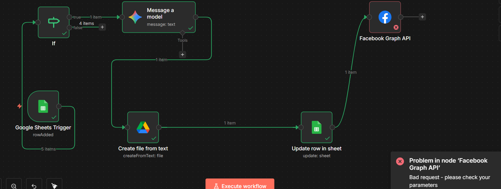Image resolution: width=501 pixels, height=189 pixels.
Task: Click the 'Google Sheets Trigger' label
Action: (x=43, y=127)
